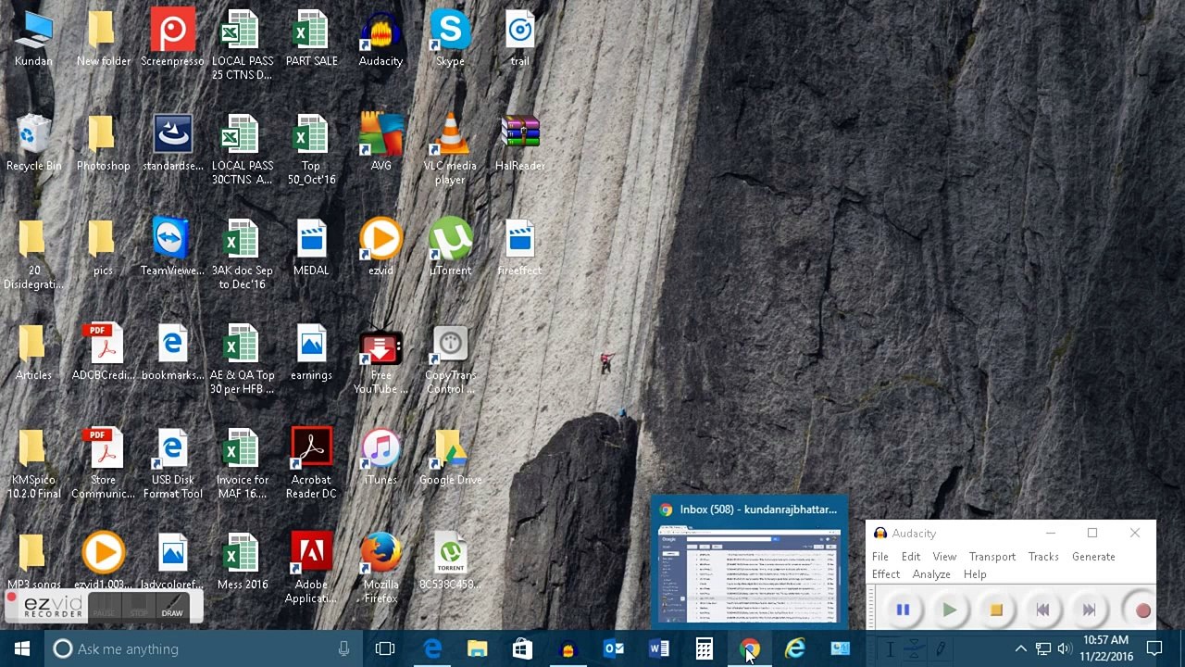Open Edit menu in Audacity
This screenshot has height=667, width=1185.
click(911, 557)
